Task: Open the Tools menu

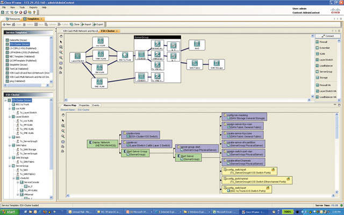Action: coord(22,7)
